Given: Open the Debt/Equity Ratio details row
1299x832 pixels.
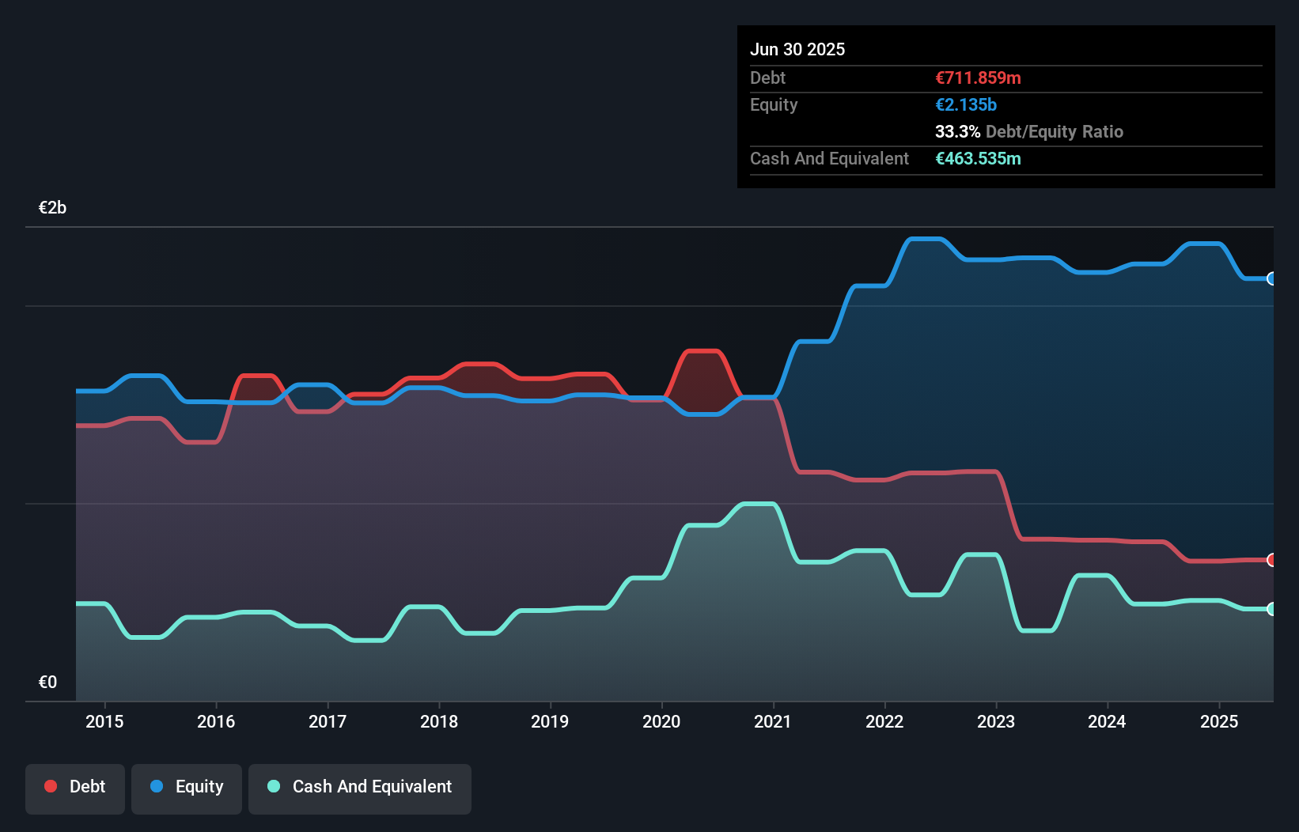Looking at the screenshot, I should pyautogui.click(x=1028, y=131).
